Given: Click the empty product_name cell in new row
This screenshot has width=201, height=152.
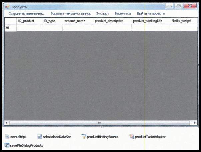Looking at the screenshot, I should (x=78, y=28).
